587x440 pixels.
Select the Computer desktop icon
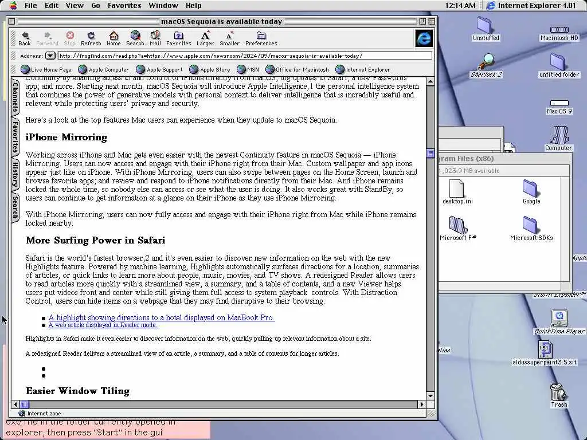(x=558, y=139)
